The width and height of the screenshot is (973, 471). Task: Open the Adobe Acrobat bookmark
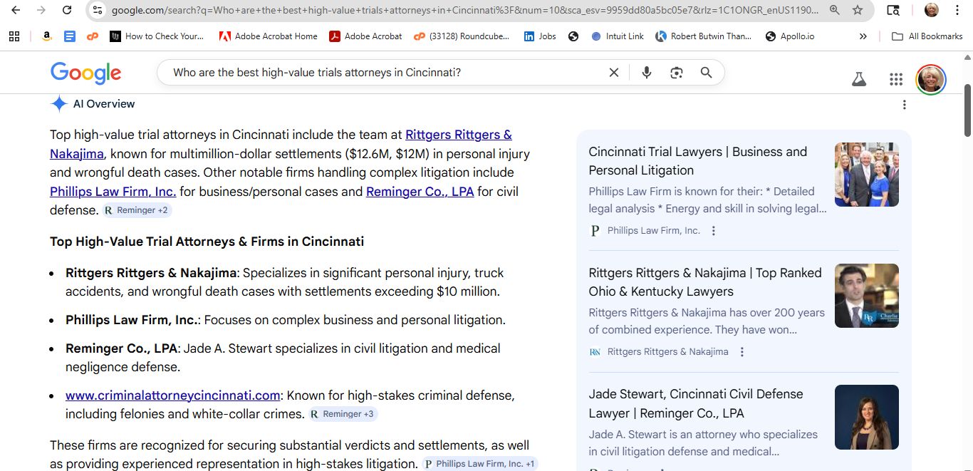click(365, 36)
